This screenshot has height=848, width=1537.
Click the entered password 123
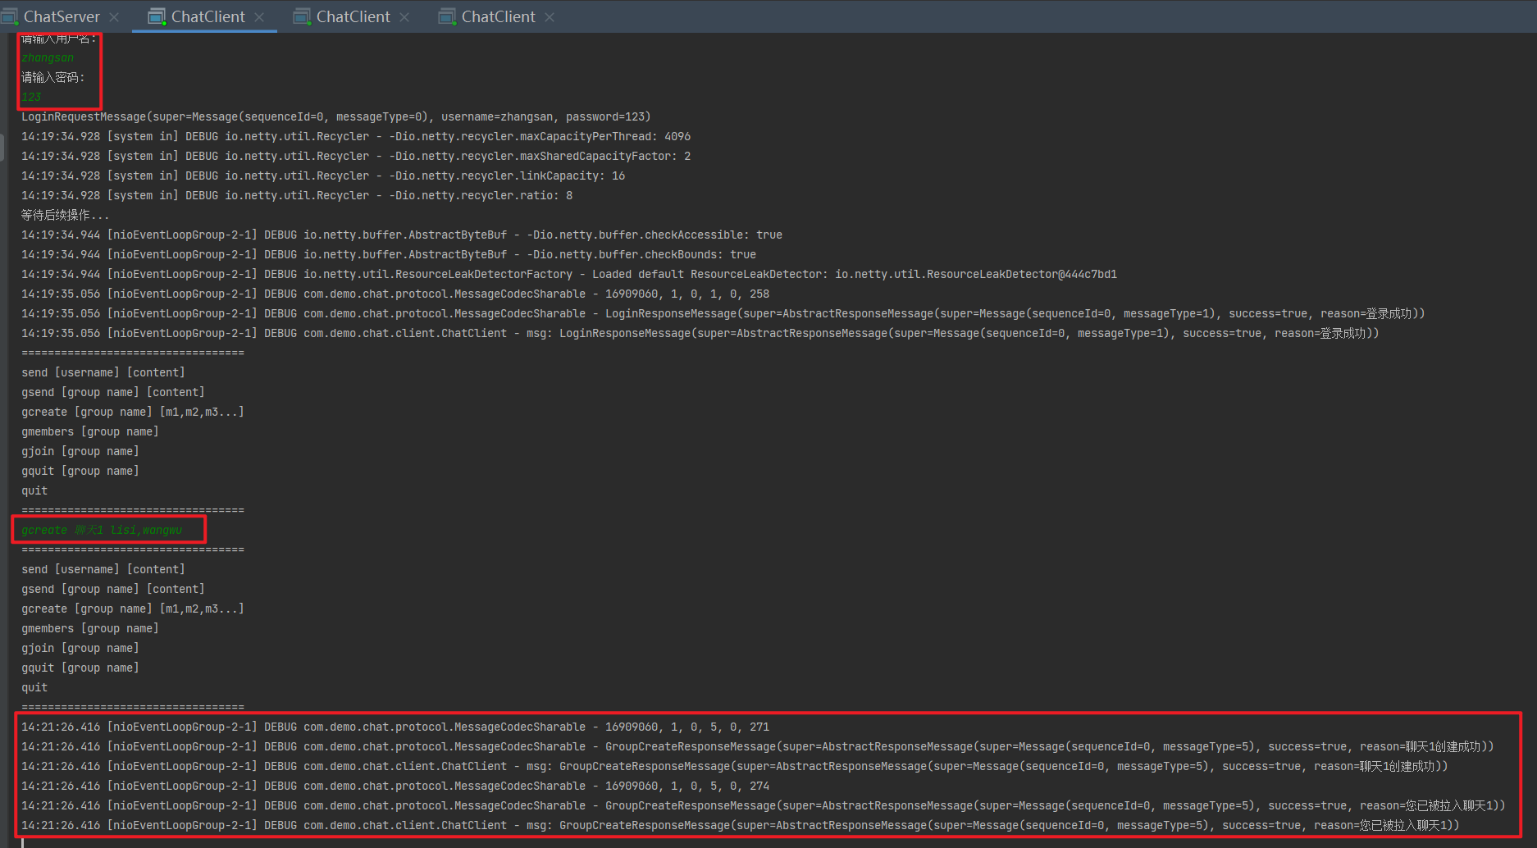click(31, 97)
